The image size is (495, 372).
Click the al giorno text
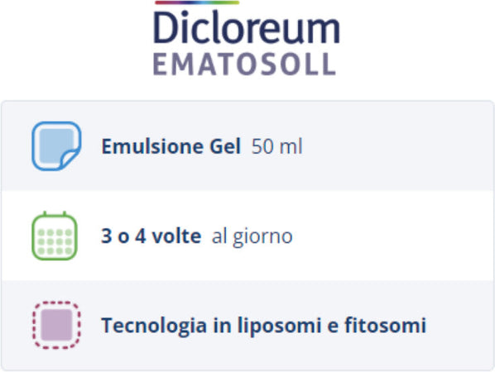point(252,236)
